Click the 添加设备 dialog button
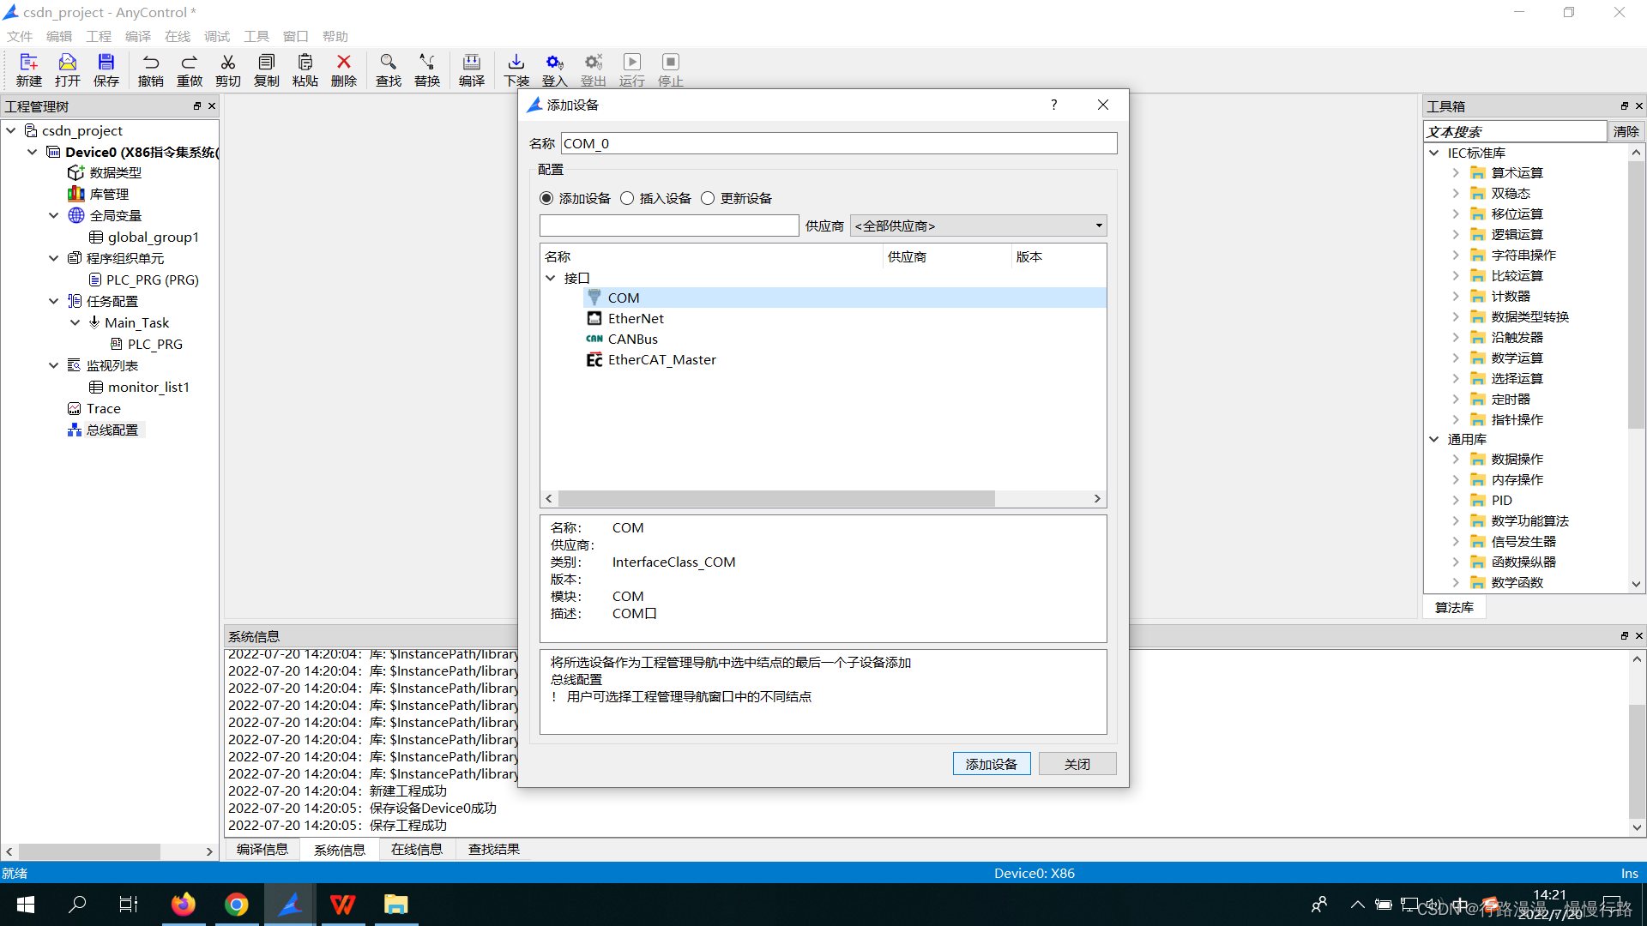This screenshot has width=1647, height=926. click(992, 763)
